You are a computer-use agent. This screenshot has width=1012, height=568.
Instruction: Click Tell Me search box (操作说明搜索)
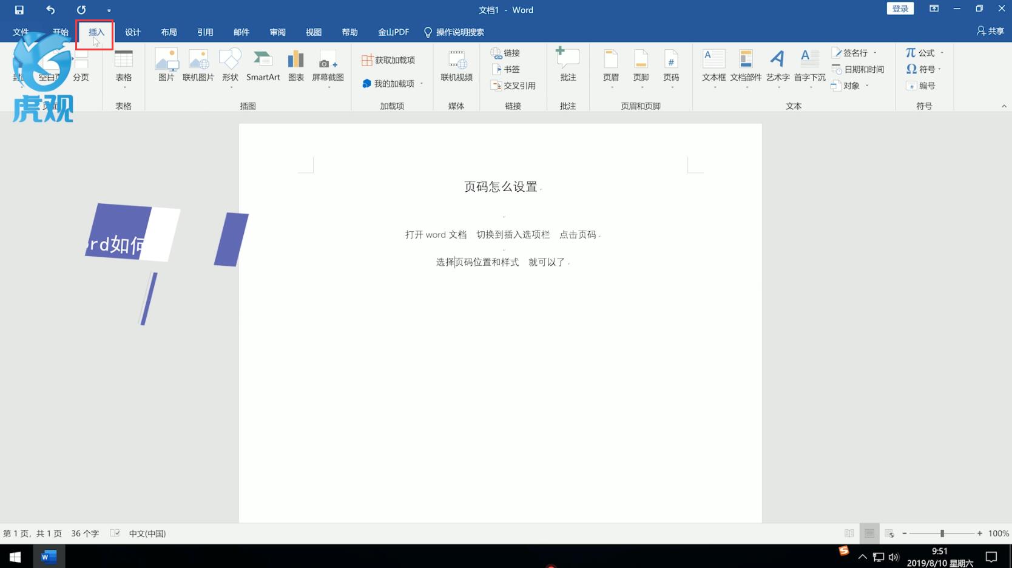pyautogui.click(x=454, y=32)
